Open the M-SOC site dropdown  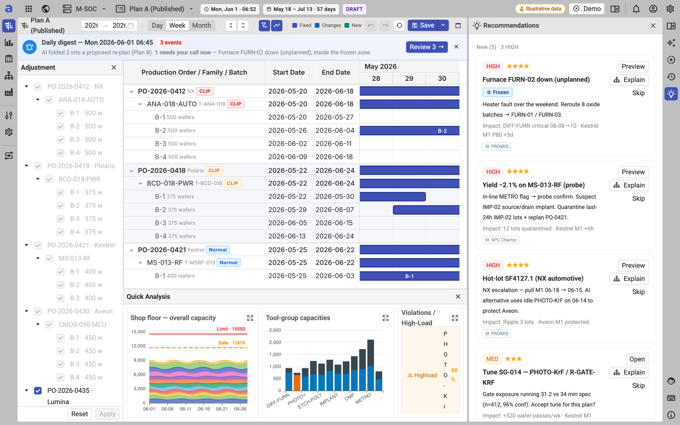(x=84, y=9)
